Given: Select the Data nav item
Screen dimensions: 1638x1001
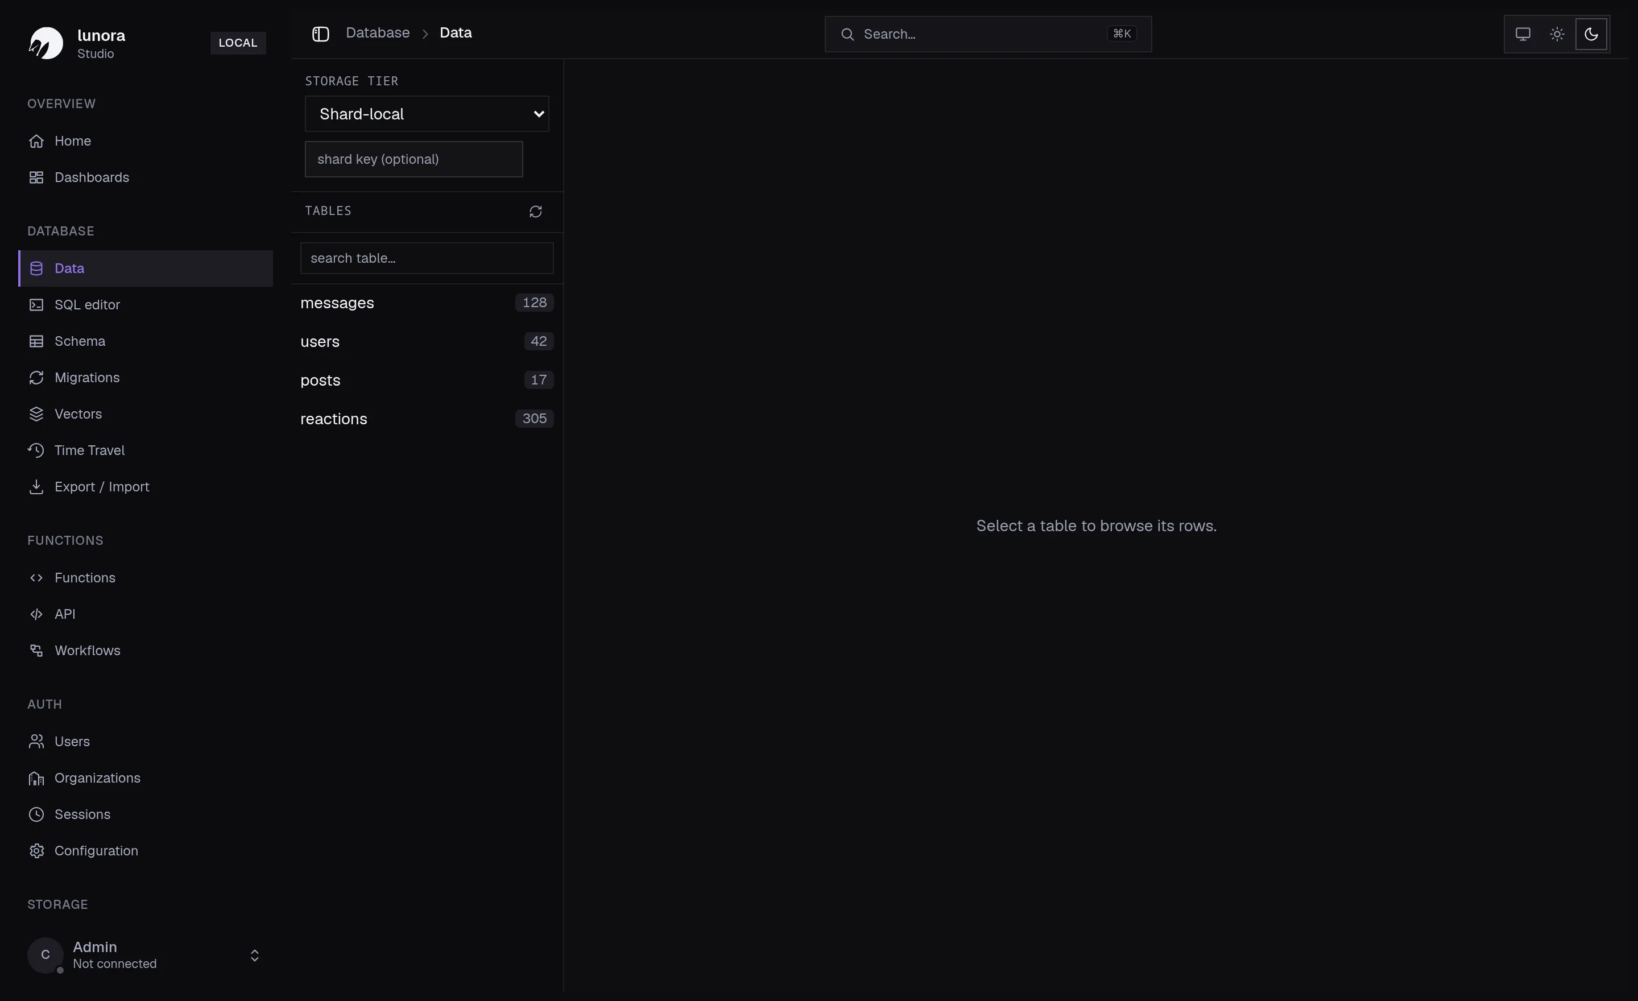Looking at the screenshot, I should tap(146, 268).
